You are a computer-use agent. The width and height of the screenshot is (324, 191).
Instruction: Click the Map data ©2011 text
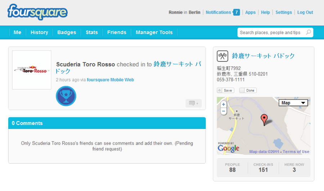[x=264, y=152]
